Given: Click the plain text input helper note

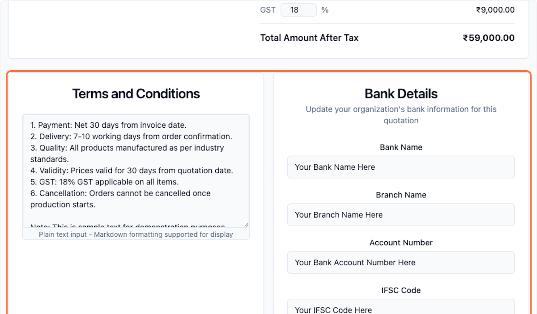Looking at the screenshot, I should click(136, 234).
